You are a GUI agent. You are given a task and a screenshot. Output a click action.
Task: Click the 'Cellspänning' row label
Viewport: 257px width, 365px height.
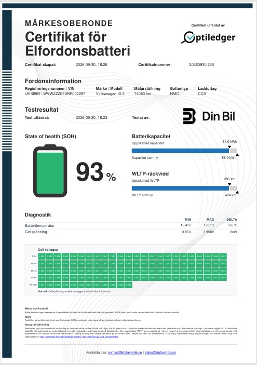tap(36, 232)
